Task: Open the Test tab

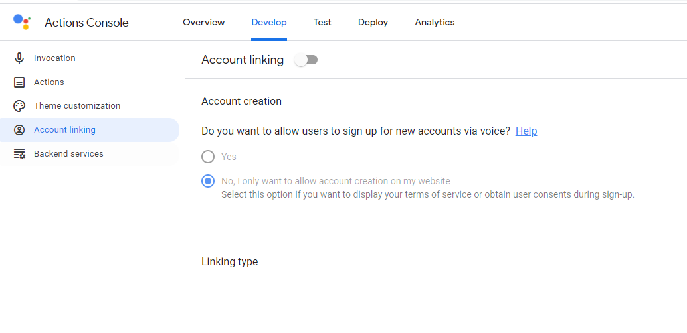Action: 322,23
